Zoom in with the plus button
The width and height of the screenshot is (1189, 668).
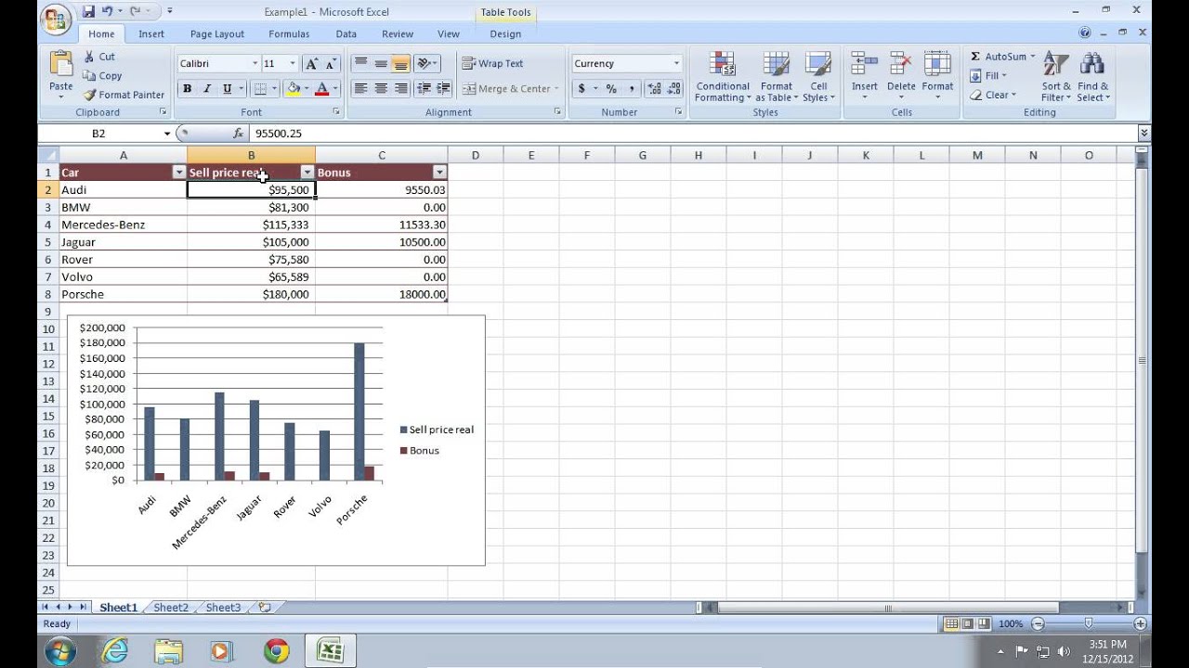pyautogui.click(x=1140, y=624)
